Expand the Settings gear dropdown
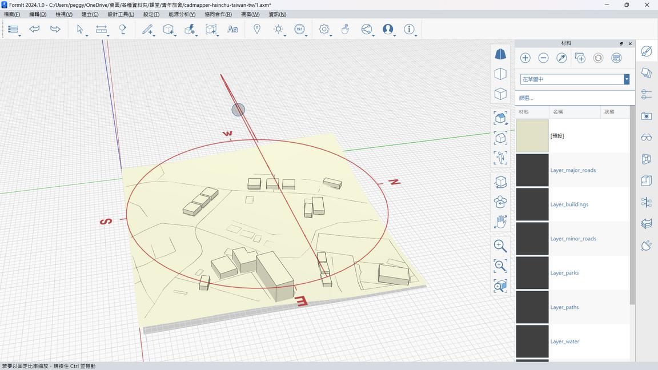This screenshot has width=658, height=370. 331,35
